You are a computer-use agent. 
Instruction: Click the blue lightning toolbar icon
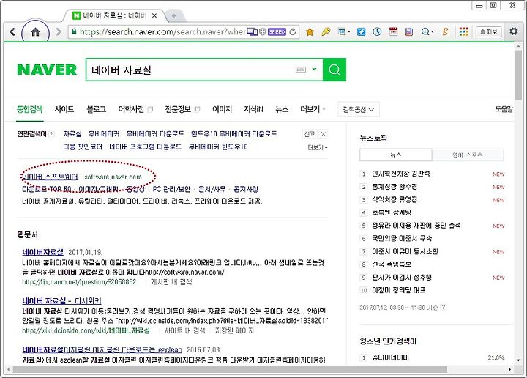(x=362, y=32)
